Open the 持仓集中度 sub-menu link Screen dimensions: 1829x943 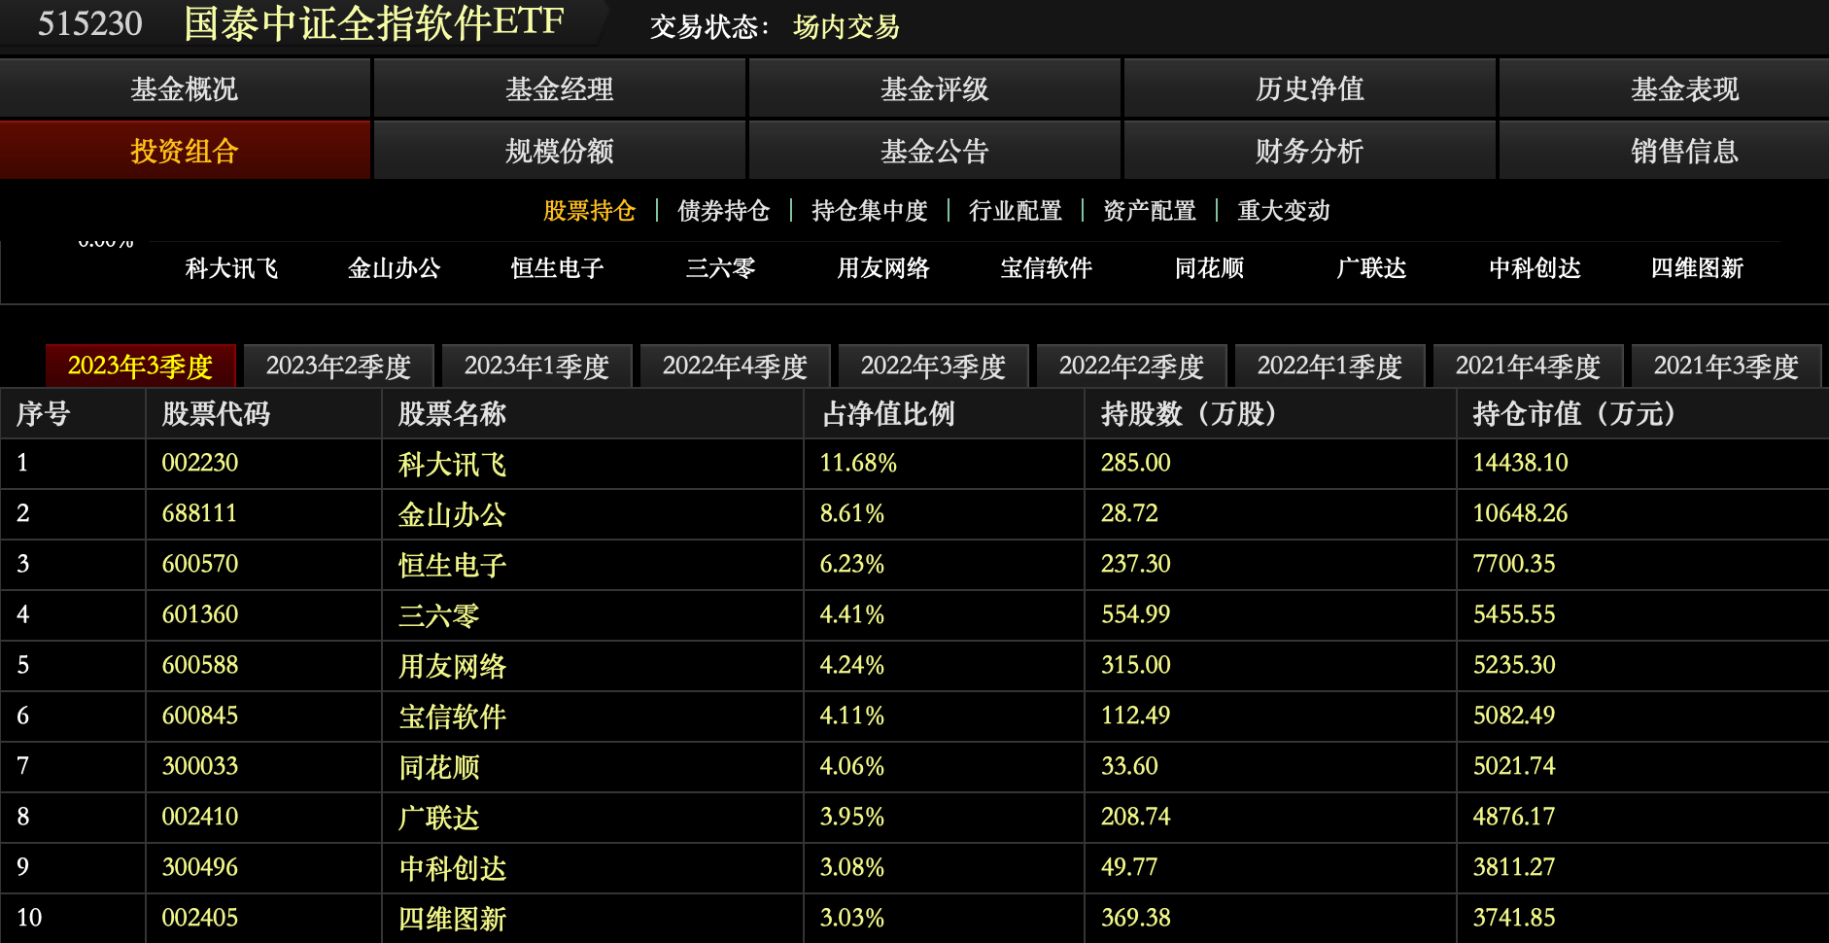point(870,210)
